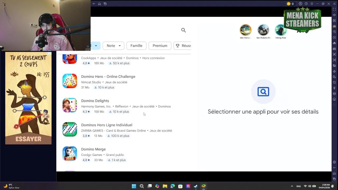
Task: Click the volume speaker icon in side toolbar
Action: click(334, 15)
